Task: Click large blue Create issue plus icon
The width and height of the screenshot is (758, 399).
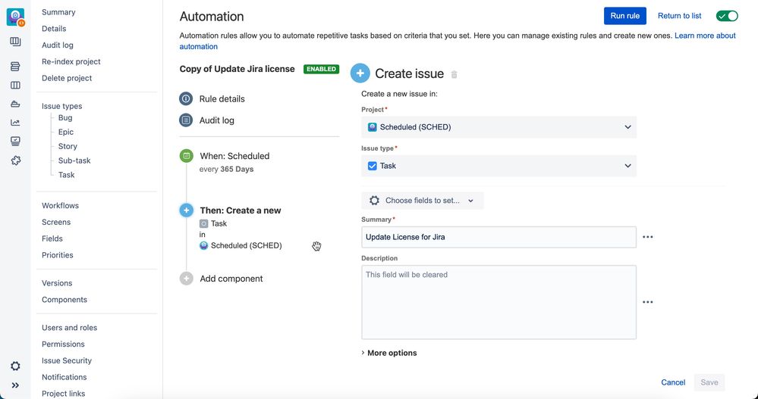Action: 360,73
